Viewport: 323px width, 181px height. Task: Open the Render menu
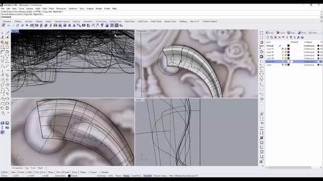coord(99,9)
